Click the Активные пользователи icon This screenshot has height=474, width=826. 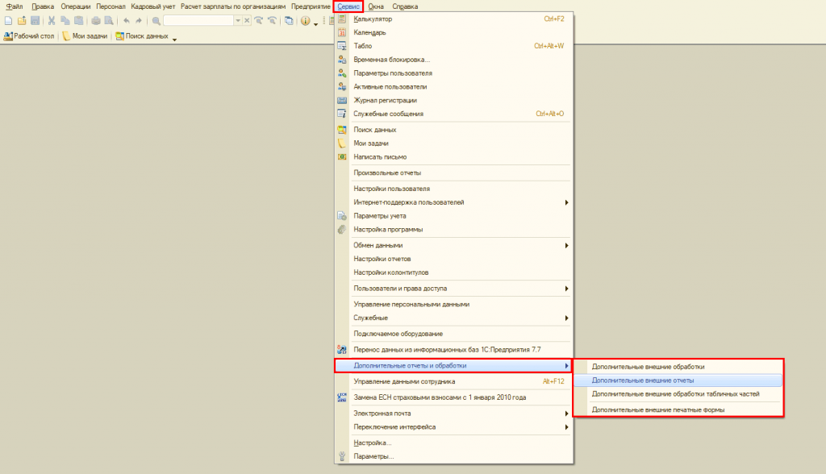[x=342, y=86]
